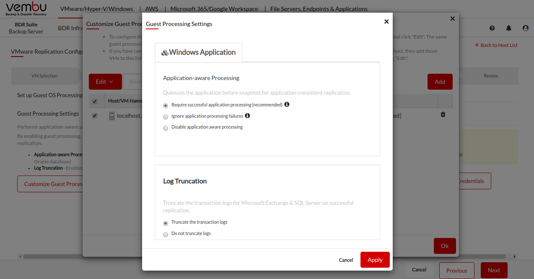Open the notifications bell icon

point(509,28)
